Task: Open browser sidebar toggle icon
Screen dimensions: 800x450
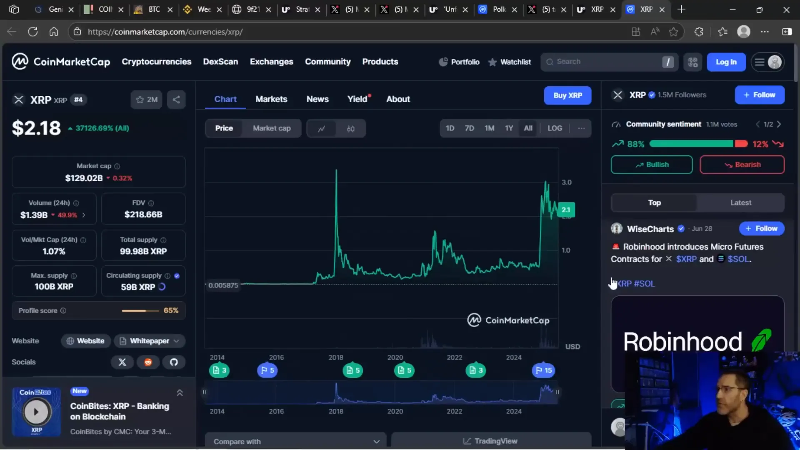Action: point(787,32)
